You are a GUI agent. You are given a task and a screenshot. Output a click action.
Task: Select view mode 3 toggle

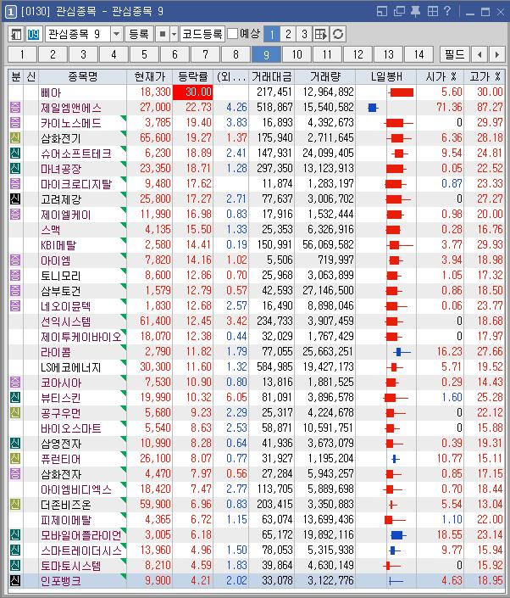point(304,34)
